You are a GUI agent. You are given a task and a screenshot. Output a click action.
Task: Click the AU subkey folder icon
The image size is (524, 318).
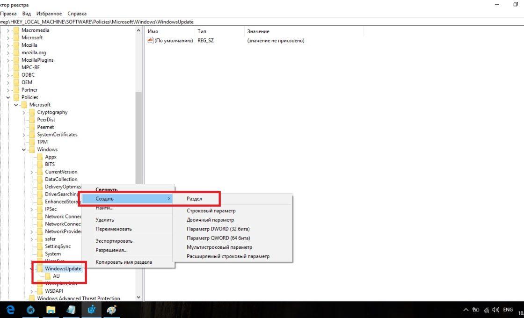click(x=47, y=276)
